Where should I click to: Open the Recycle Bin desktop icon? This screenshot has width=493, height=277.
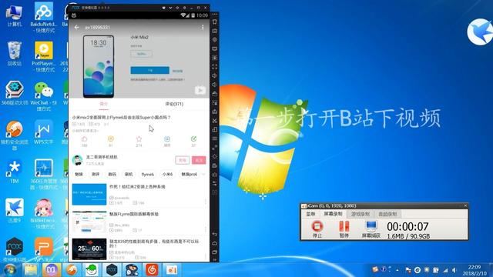15,54
